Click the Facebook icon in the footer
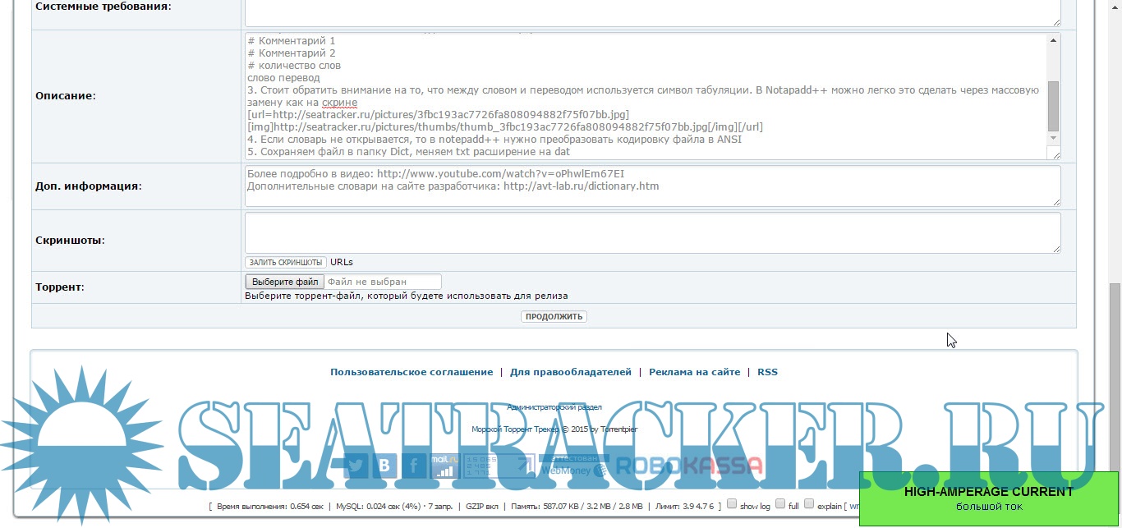The image size is (1122, 528). 414,466
